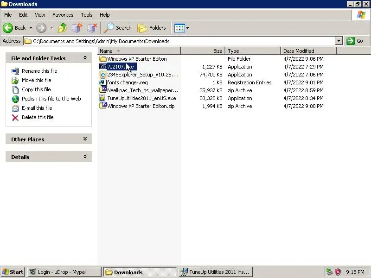Open the Tools menu

point(87,15)
